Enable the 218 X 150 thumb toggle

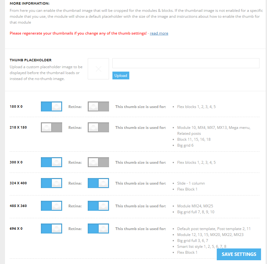tap(52, 127)
